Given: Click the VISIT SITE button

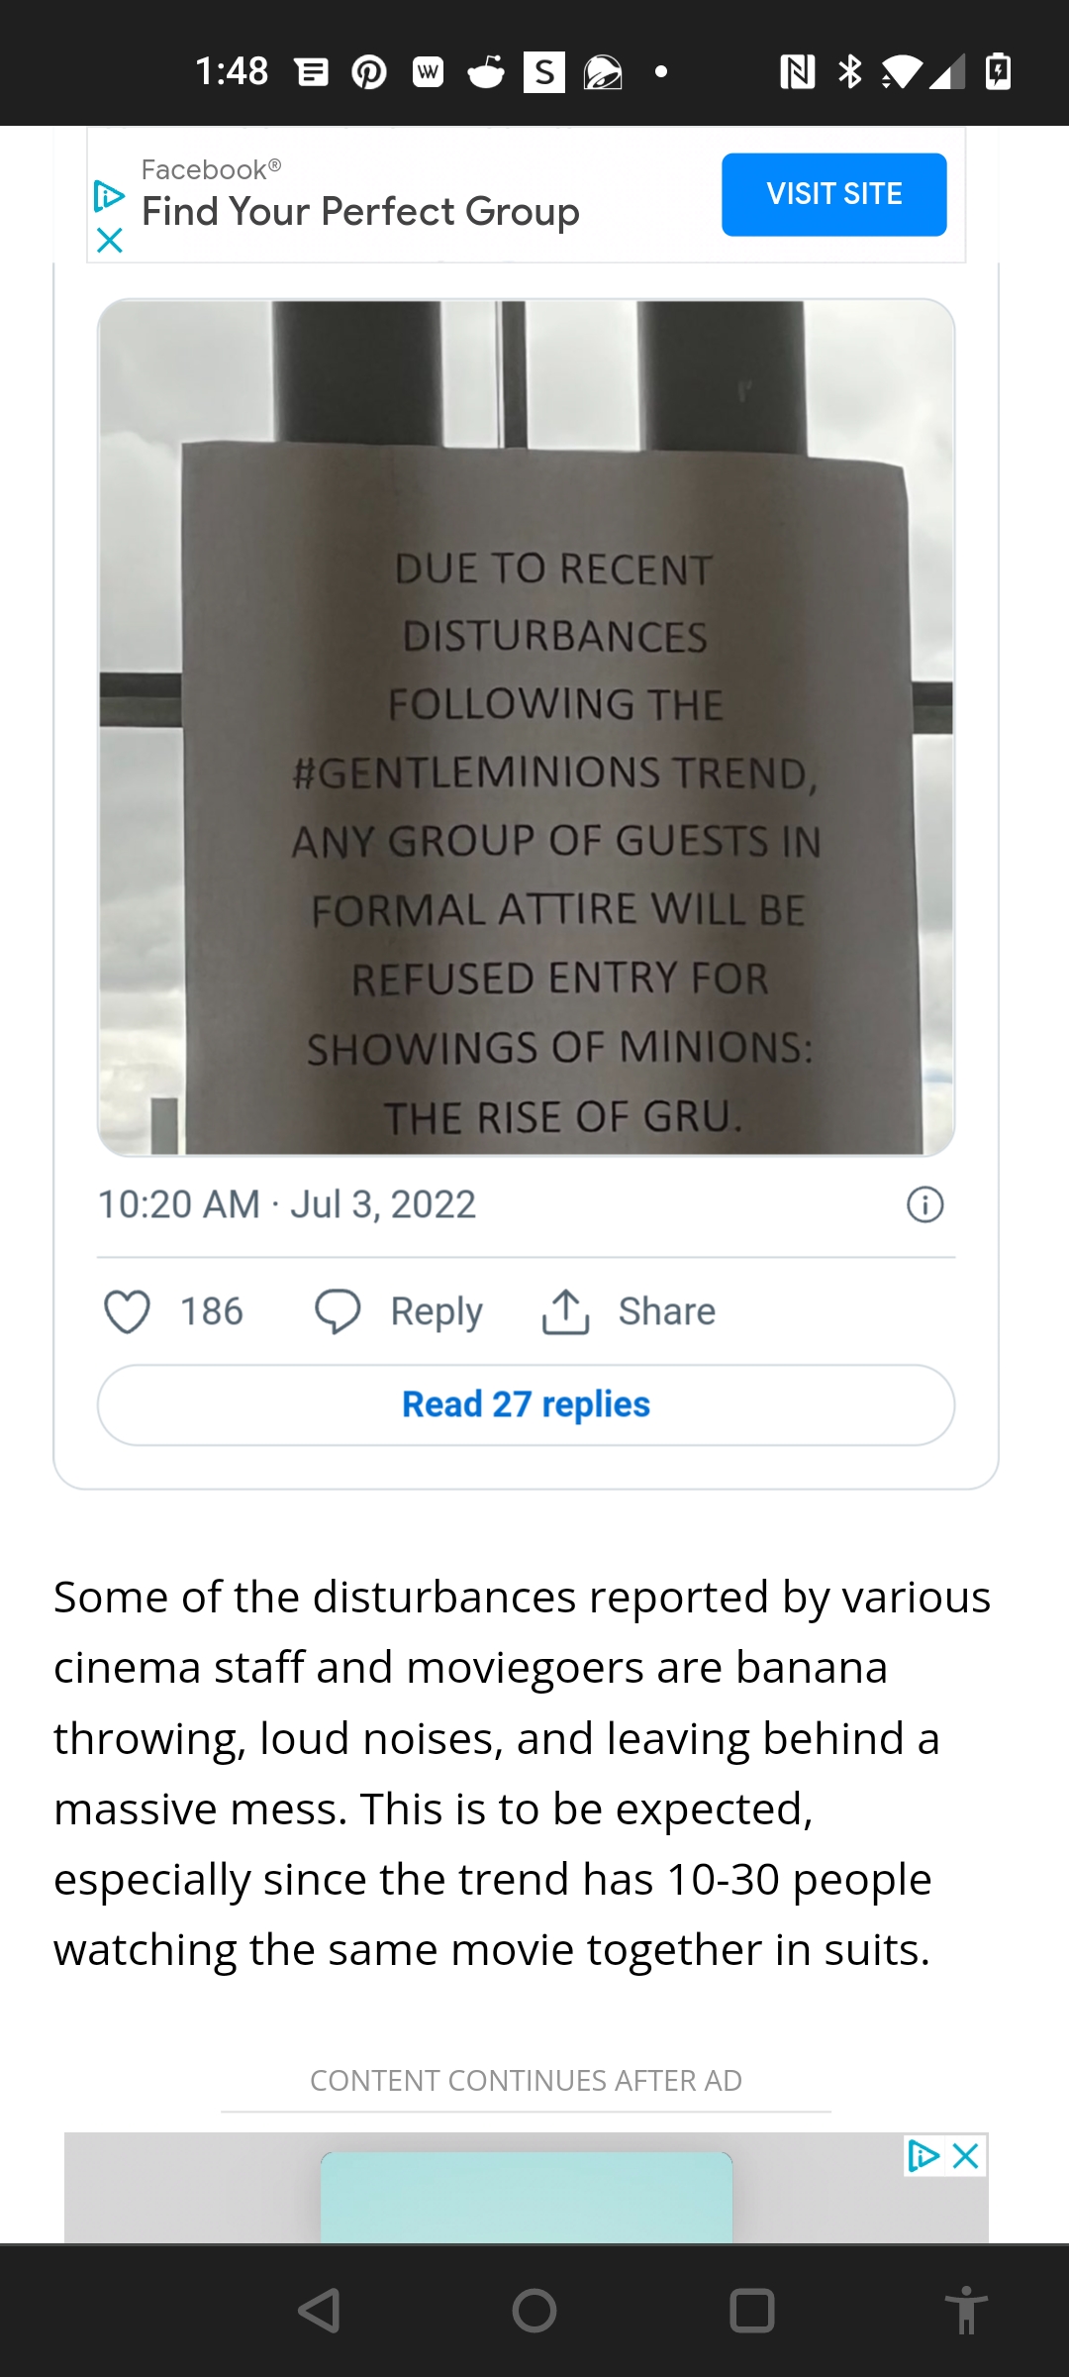Looking at the screenshot, I should tap(834, 193).
